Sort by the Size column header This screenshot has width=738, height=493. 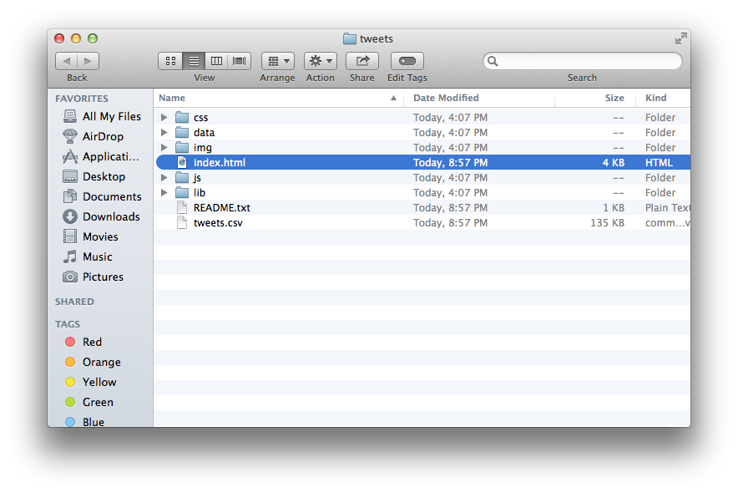(x=595, y=98)
